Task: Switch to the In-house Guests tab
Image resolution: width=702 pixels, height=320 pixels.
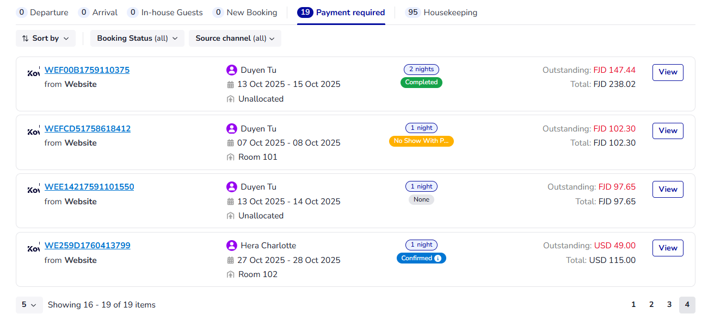Action: [x=165, y=12]
